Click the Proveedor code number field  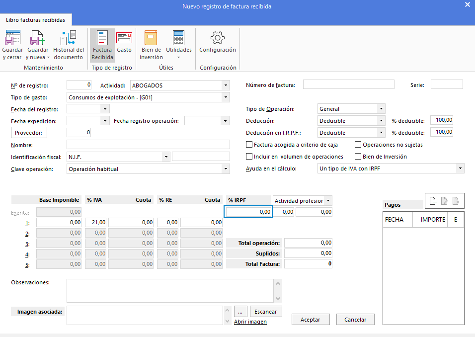(x=79, y=132)
